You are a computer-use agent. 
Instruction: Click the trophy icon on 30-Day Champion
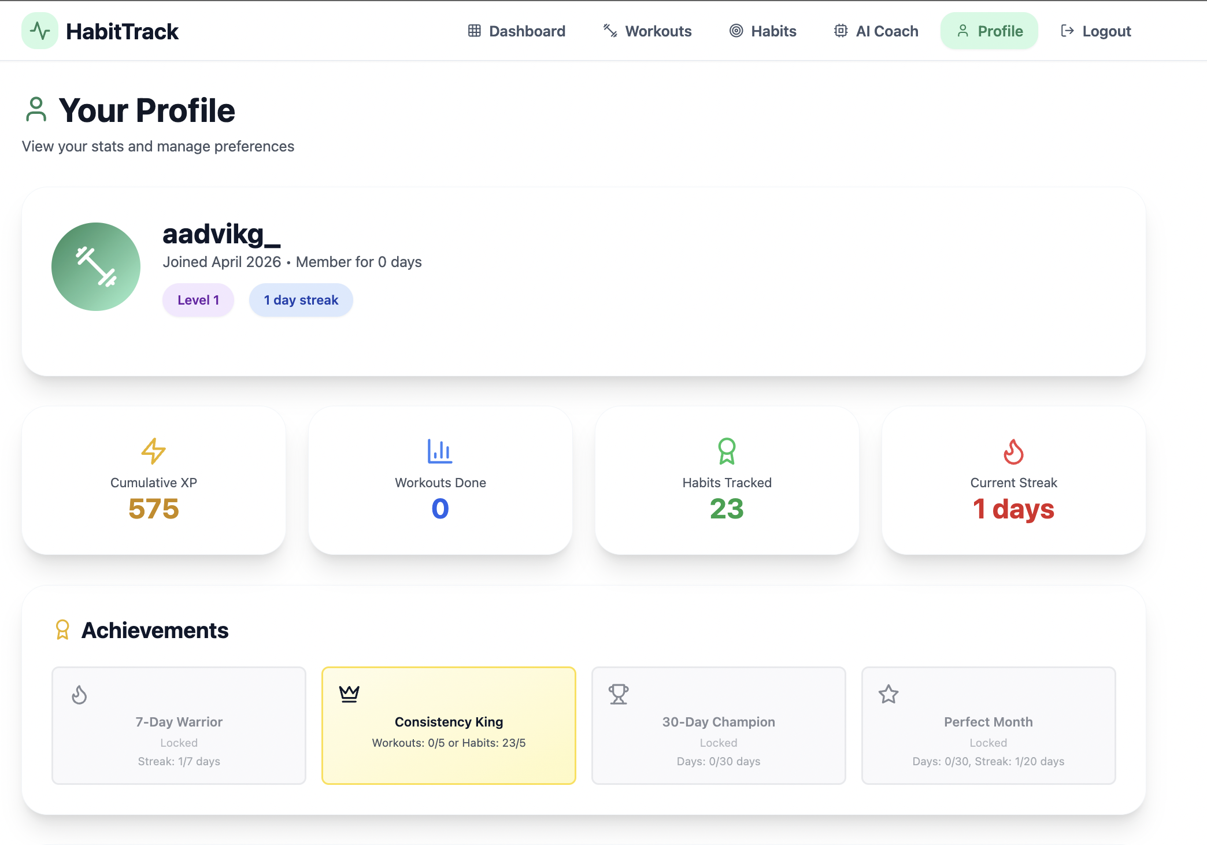[619, 694]
